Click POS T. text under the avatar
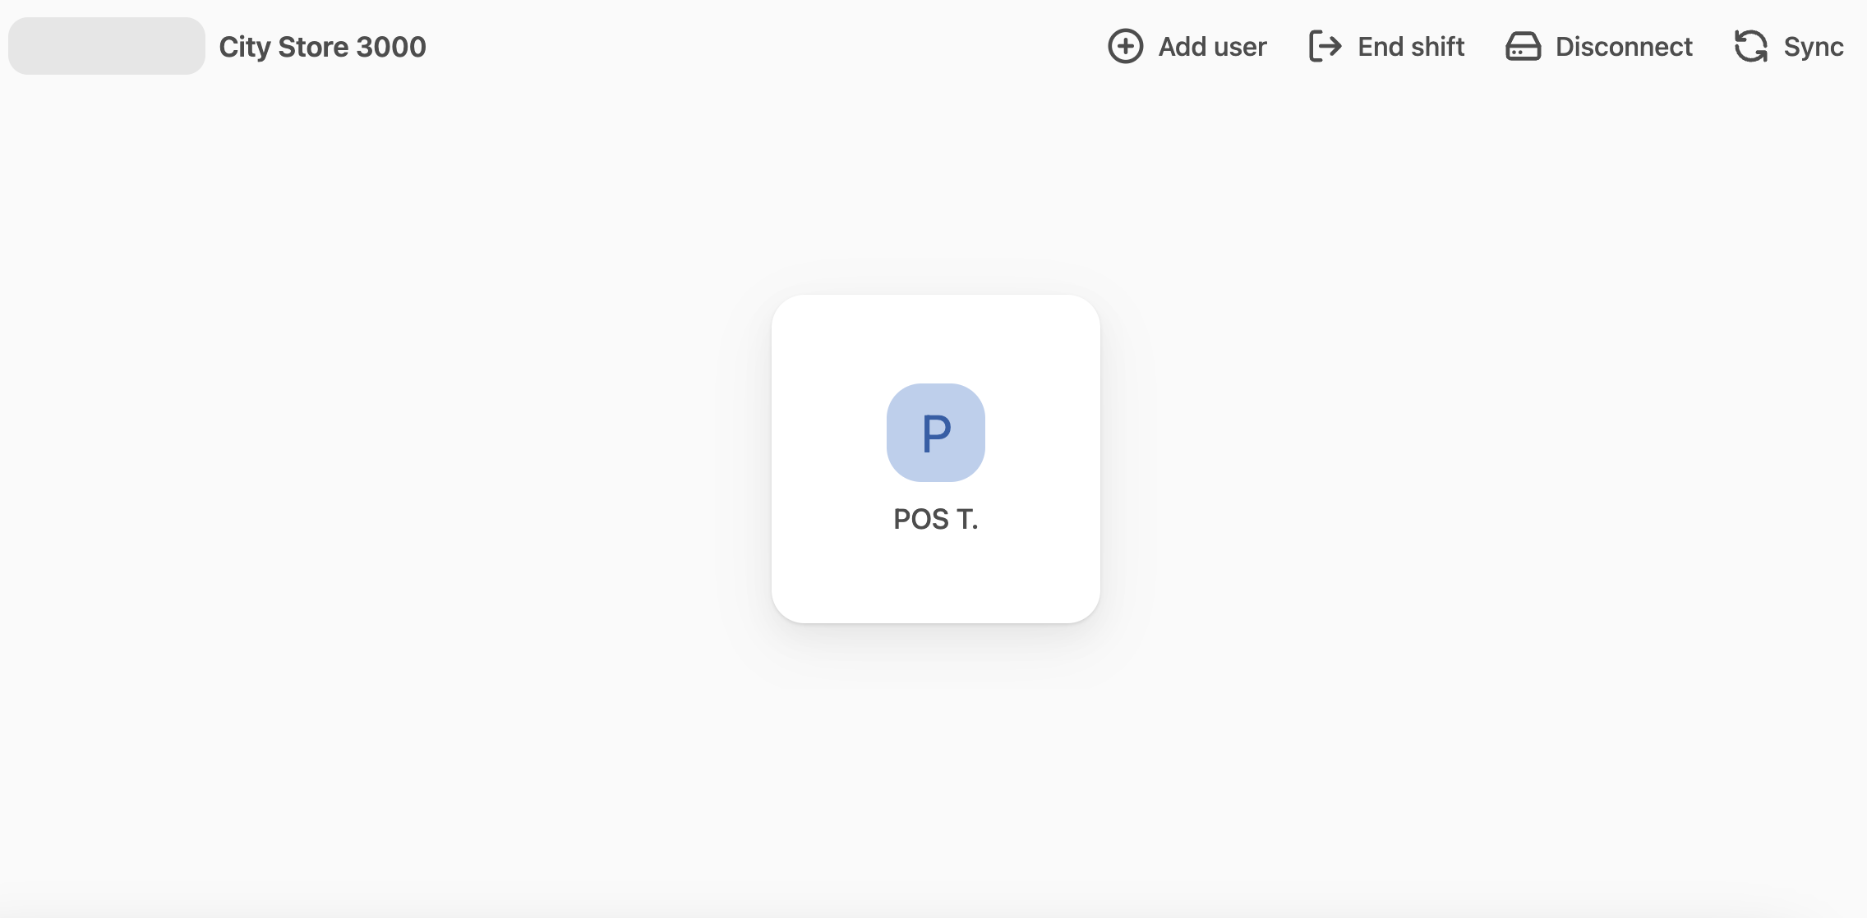Viewport: 1867px width, 918px height. click(935, 519)
